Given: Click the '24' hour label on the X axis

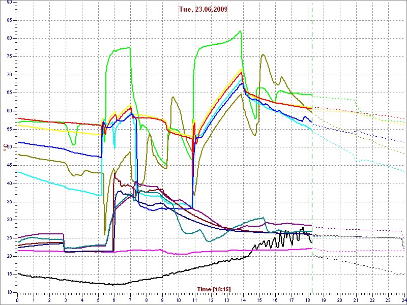Looking at the screenshot, I should [x=404, y=299].
